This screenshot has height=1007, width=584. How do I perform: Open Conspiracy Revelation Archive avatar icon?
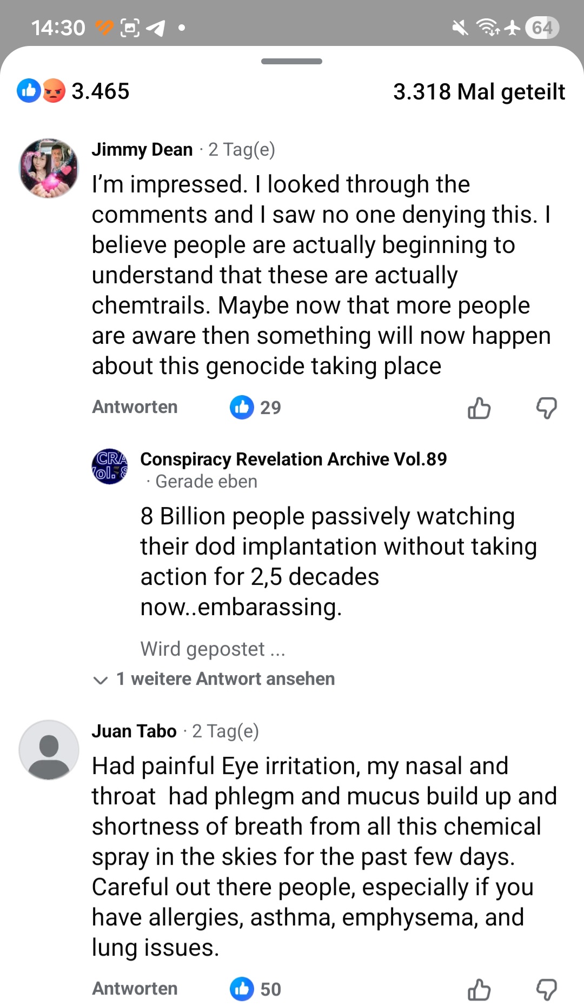110,466
